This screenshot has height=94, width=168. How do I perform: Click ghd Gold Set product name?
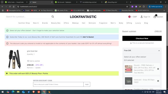click(x=32, y=51)
